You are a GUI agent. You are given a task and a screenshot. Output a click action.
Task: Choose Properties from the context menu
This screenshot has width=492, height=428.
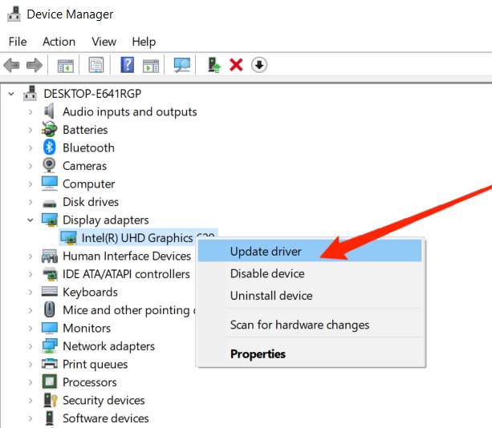click(x=258, y=353)
